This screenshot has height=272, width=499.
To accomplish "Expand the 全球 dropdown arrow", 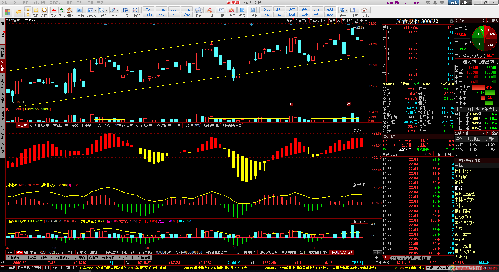I will 258,10.
